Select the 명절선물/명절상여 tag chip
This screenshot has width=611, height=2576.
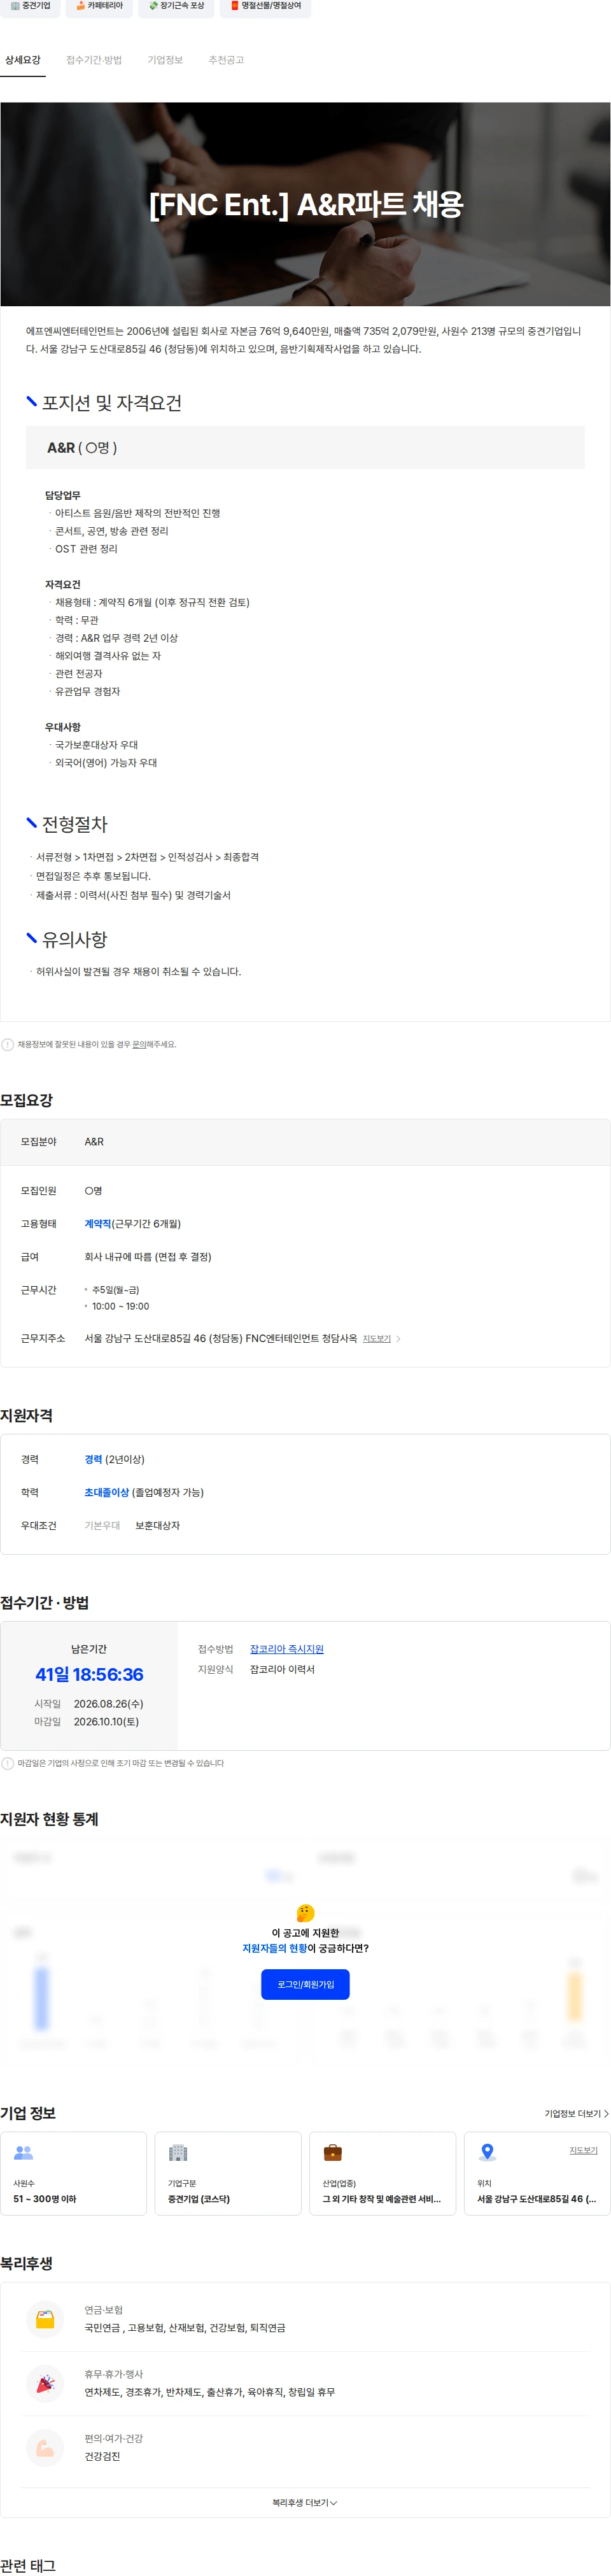click(265, 7)
